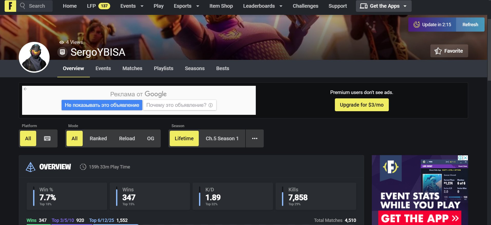The image size is (491, 225).
Task: Open the LFP section
Action: (x=91, y=6)
